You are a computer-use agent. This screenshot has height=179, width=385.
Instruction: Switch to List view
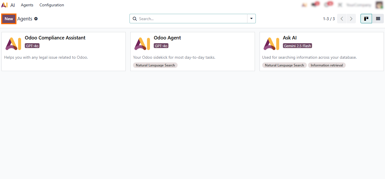378,19
